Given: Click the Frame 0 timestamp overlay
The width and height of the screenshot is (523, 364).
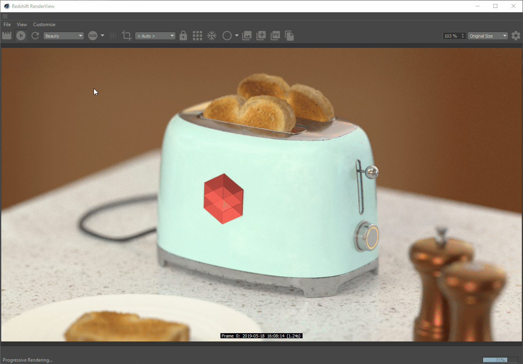Looking at the screenshot, I should coord(261,336).
